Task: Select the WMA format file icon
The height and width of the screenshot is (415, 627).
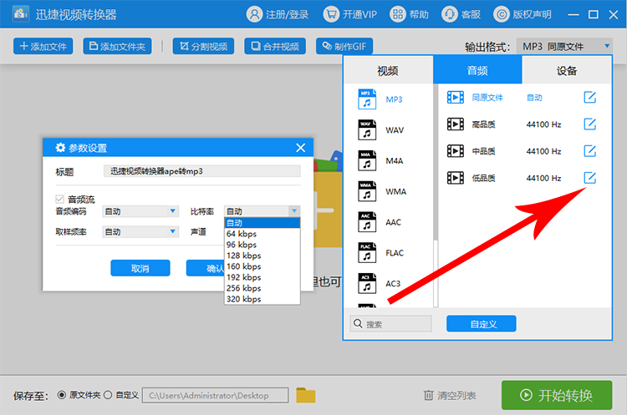Action: (367, 191)
